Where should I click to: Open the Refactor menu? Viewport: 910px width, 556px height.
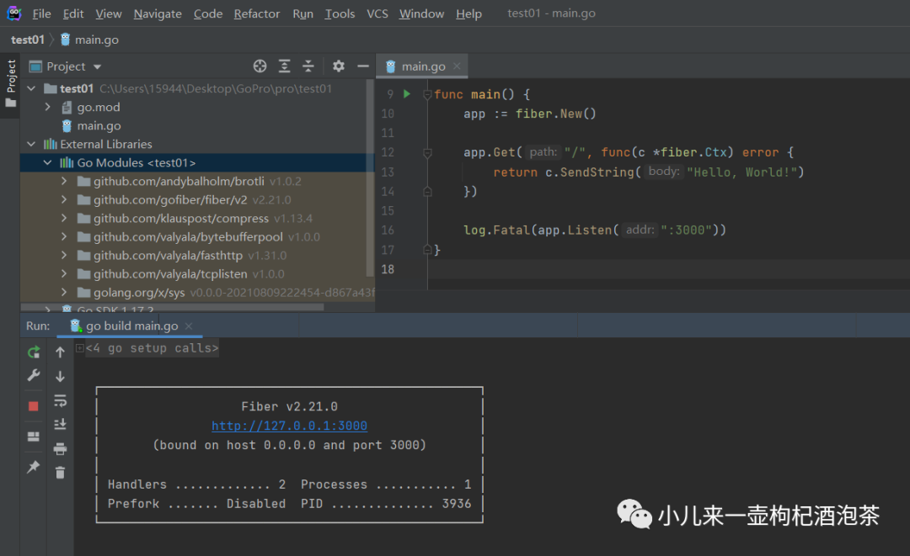(x=257, y=13)
